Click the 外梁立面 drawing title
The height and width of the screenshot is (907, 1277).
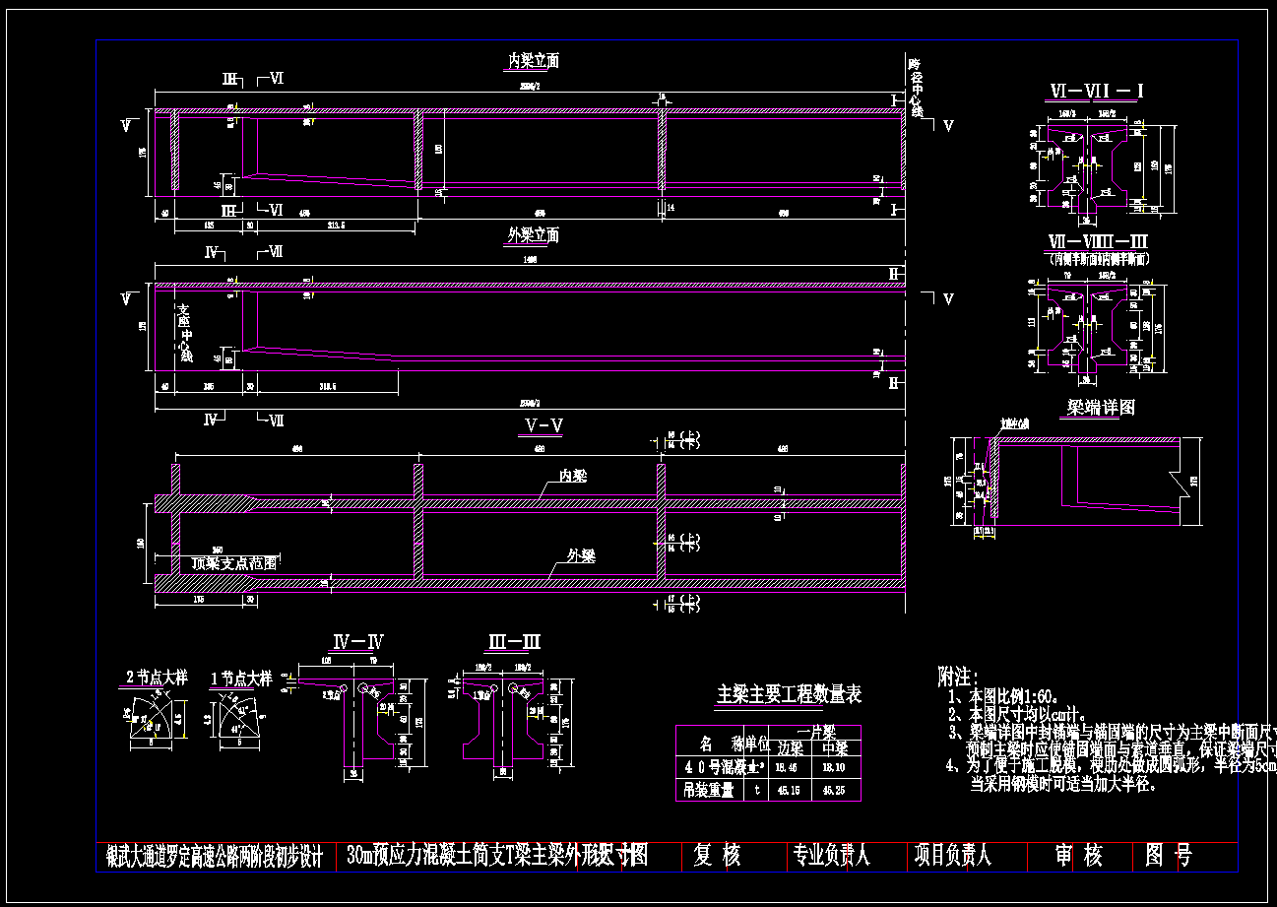(534, 235)
